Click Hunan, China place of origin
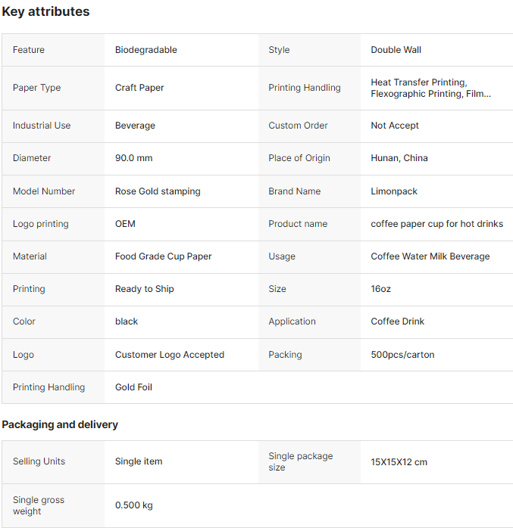Screen dimensions: 513x528 pyautogui.click(x=399, y=158)
